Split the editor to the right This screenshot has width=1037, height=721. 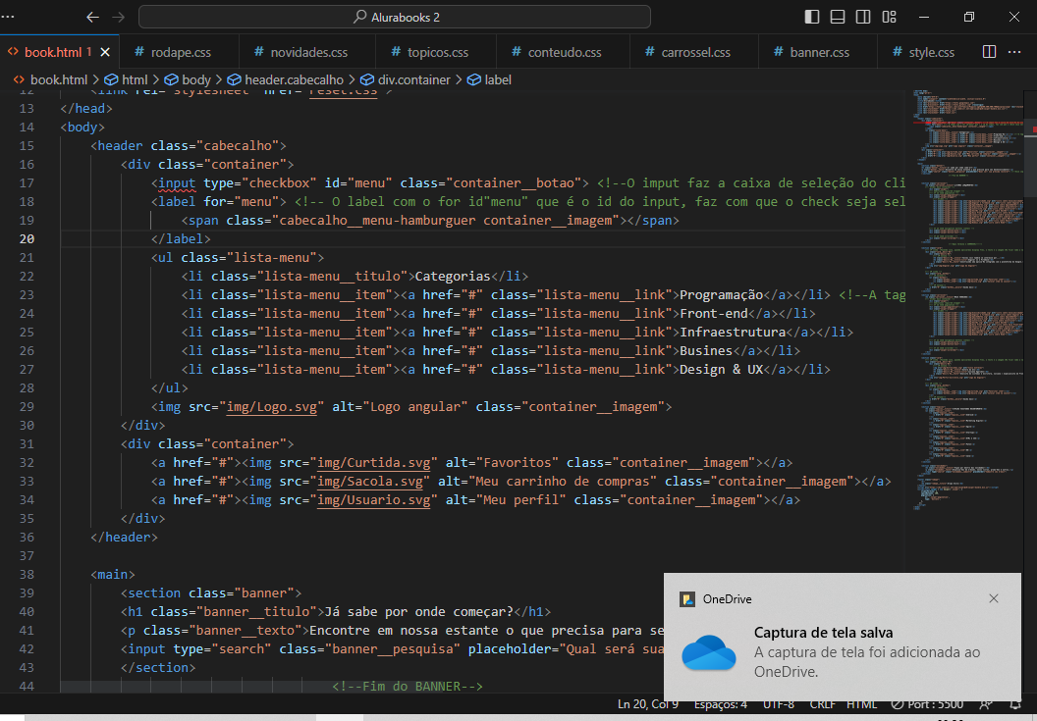click(990, 52)
